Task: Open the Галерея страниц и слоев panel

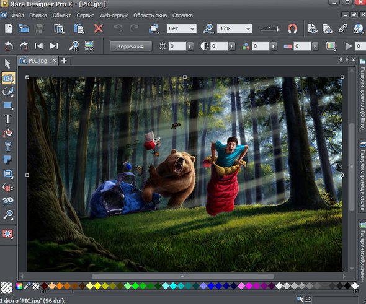Action: click(x=362, y=176)
